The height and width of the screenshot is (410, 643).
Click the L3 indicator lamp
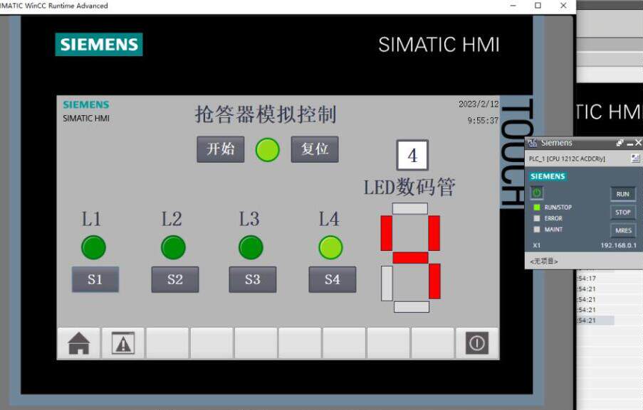point(251,247)
